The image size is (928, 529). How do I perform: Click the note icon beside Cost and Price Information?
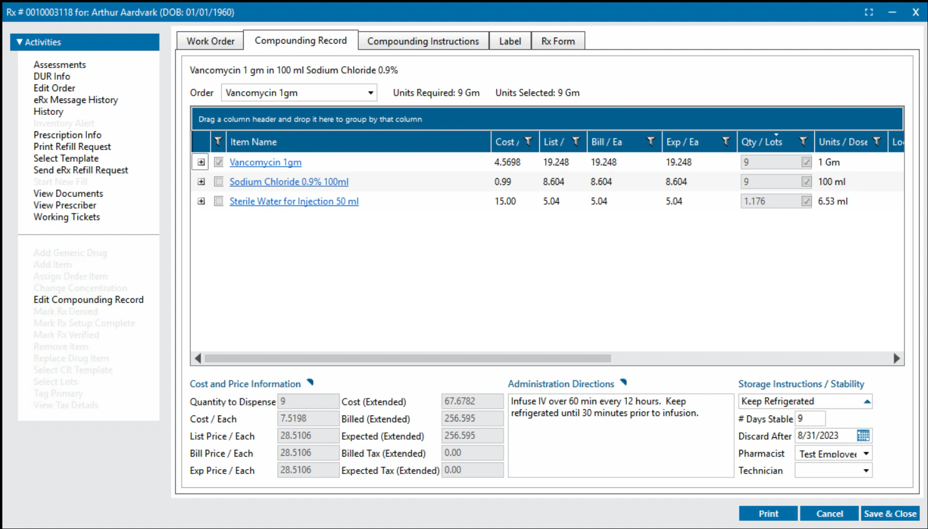[311, 382]
